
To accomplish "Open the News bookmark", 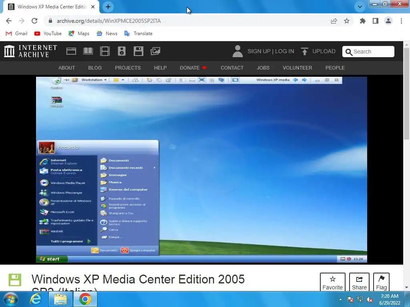I will click(107, 34).
